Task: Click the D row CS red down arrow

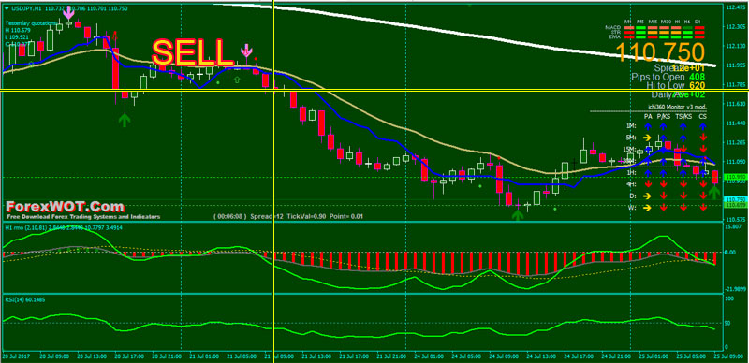Action: [x=703, y=196]
